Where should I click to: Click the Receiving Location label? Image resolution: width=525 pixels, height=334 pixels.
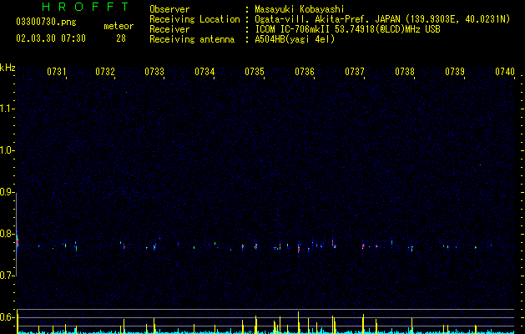[194, 19]
